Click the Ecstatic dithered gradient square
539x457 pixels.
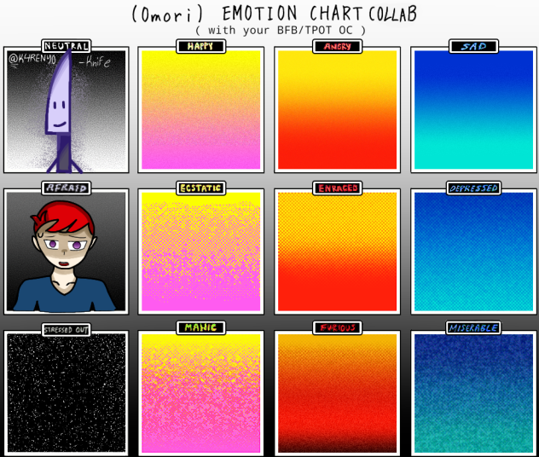click(200, 252)
